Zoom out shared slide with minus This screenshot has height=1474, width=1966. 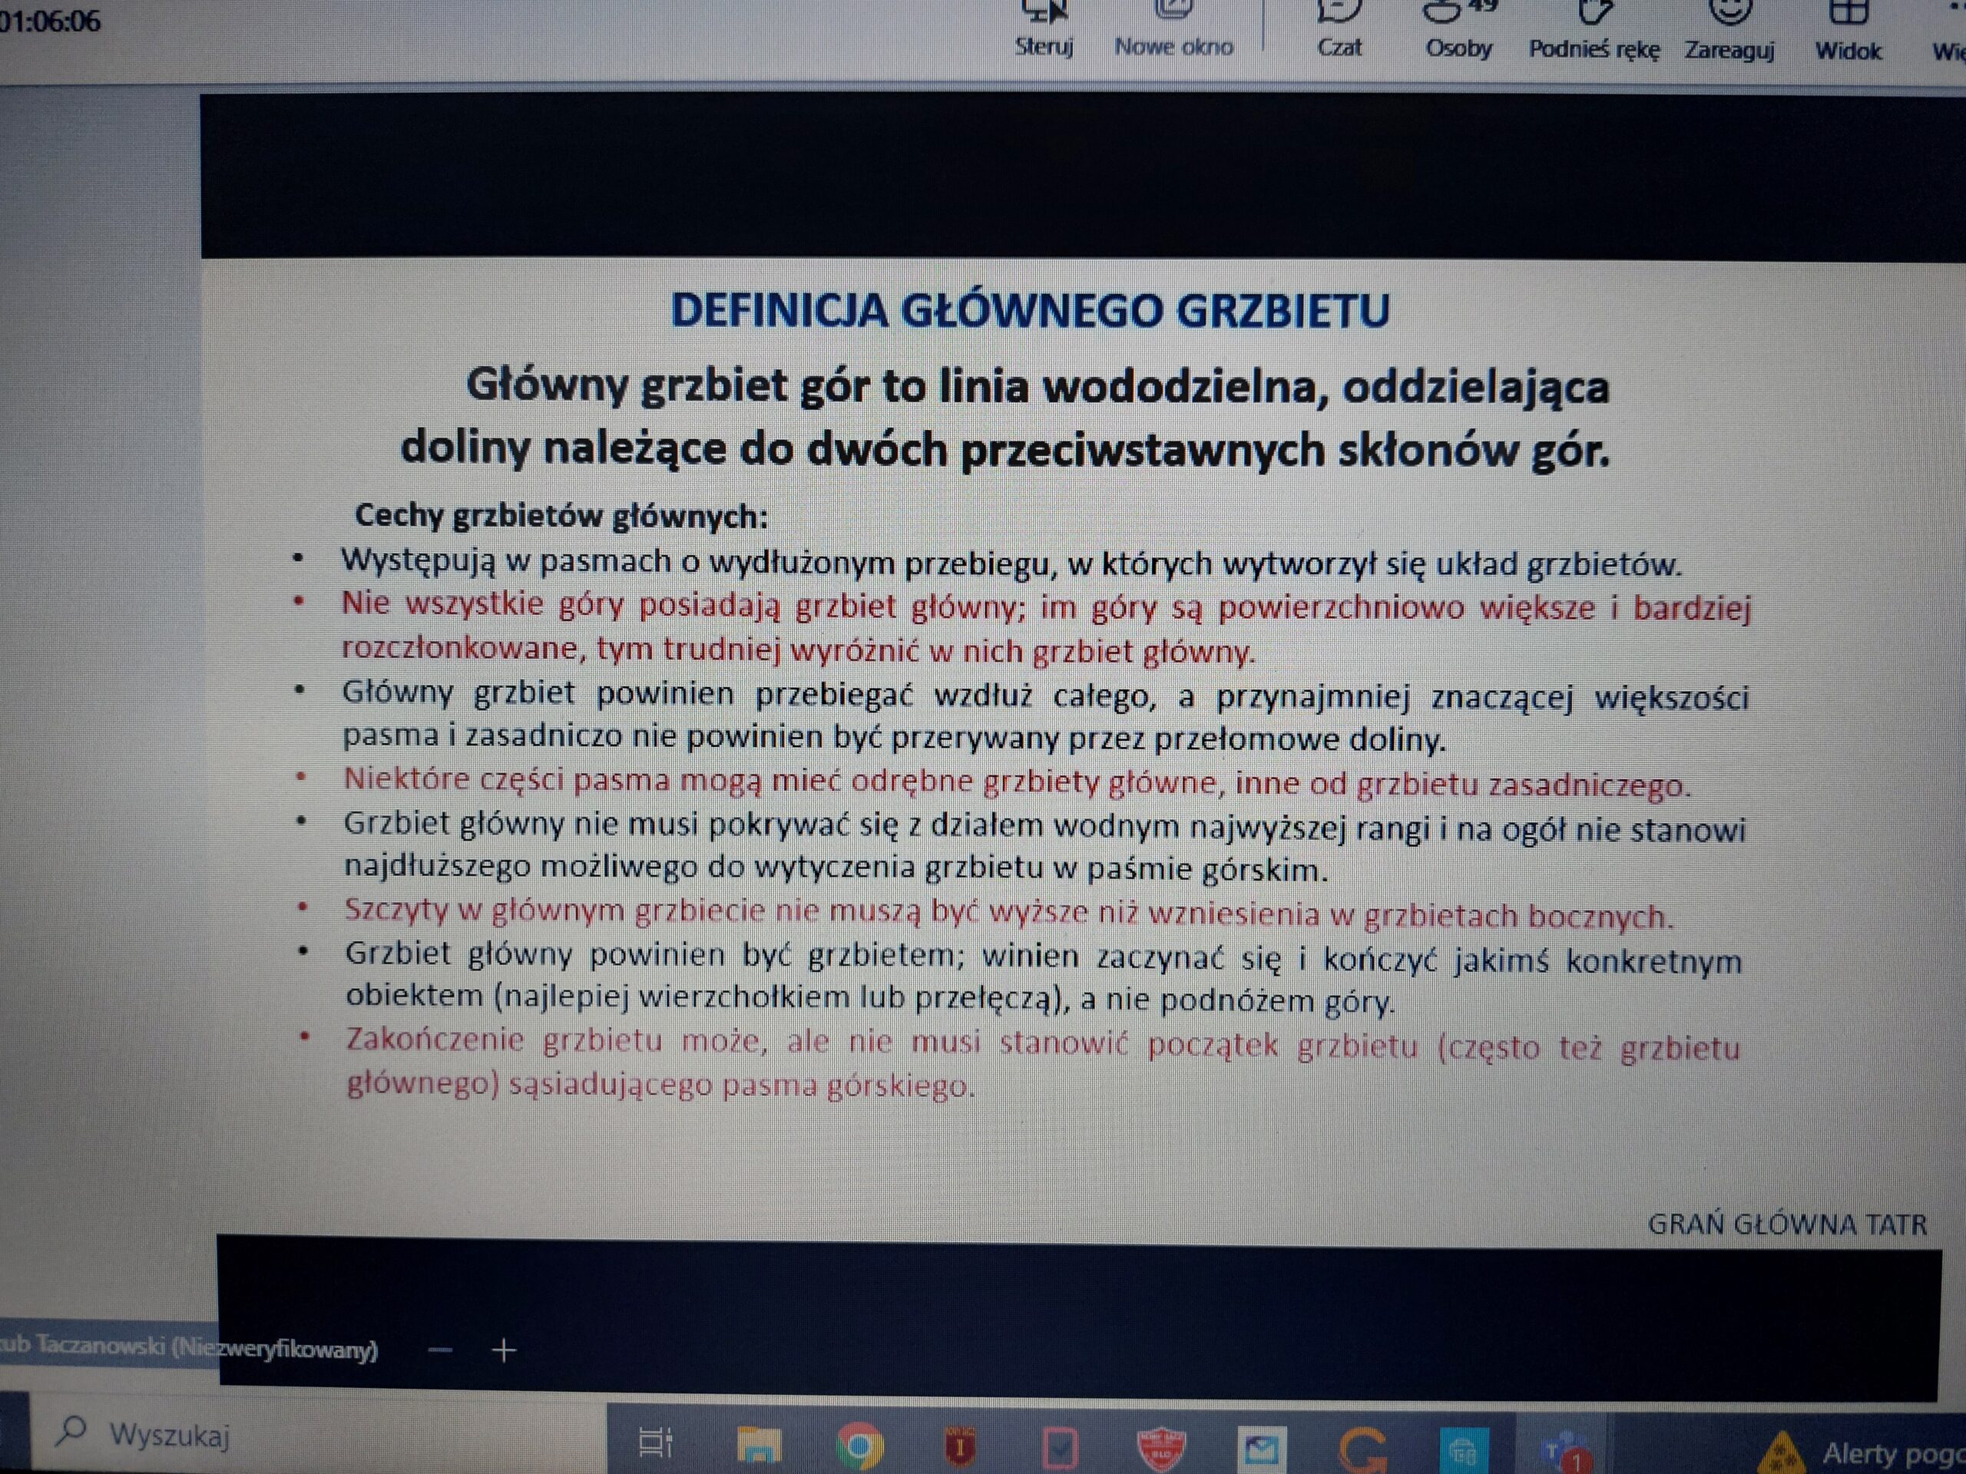point(440,1350)
